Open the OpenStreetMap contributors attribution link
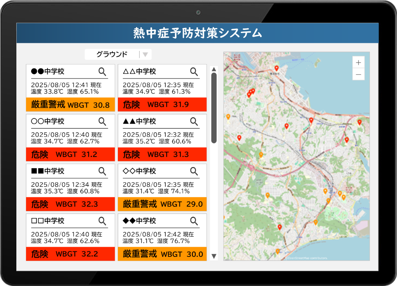Viewport: 397px width, 286px height. coord(306,257)
